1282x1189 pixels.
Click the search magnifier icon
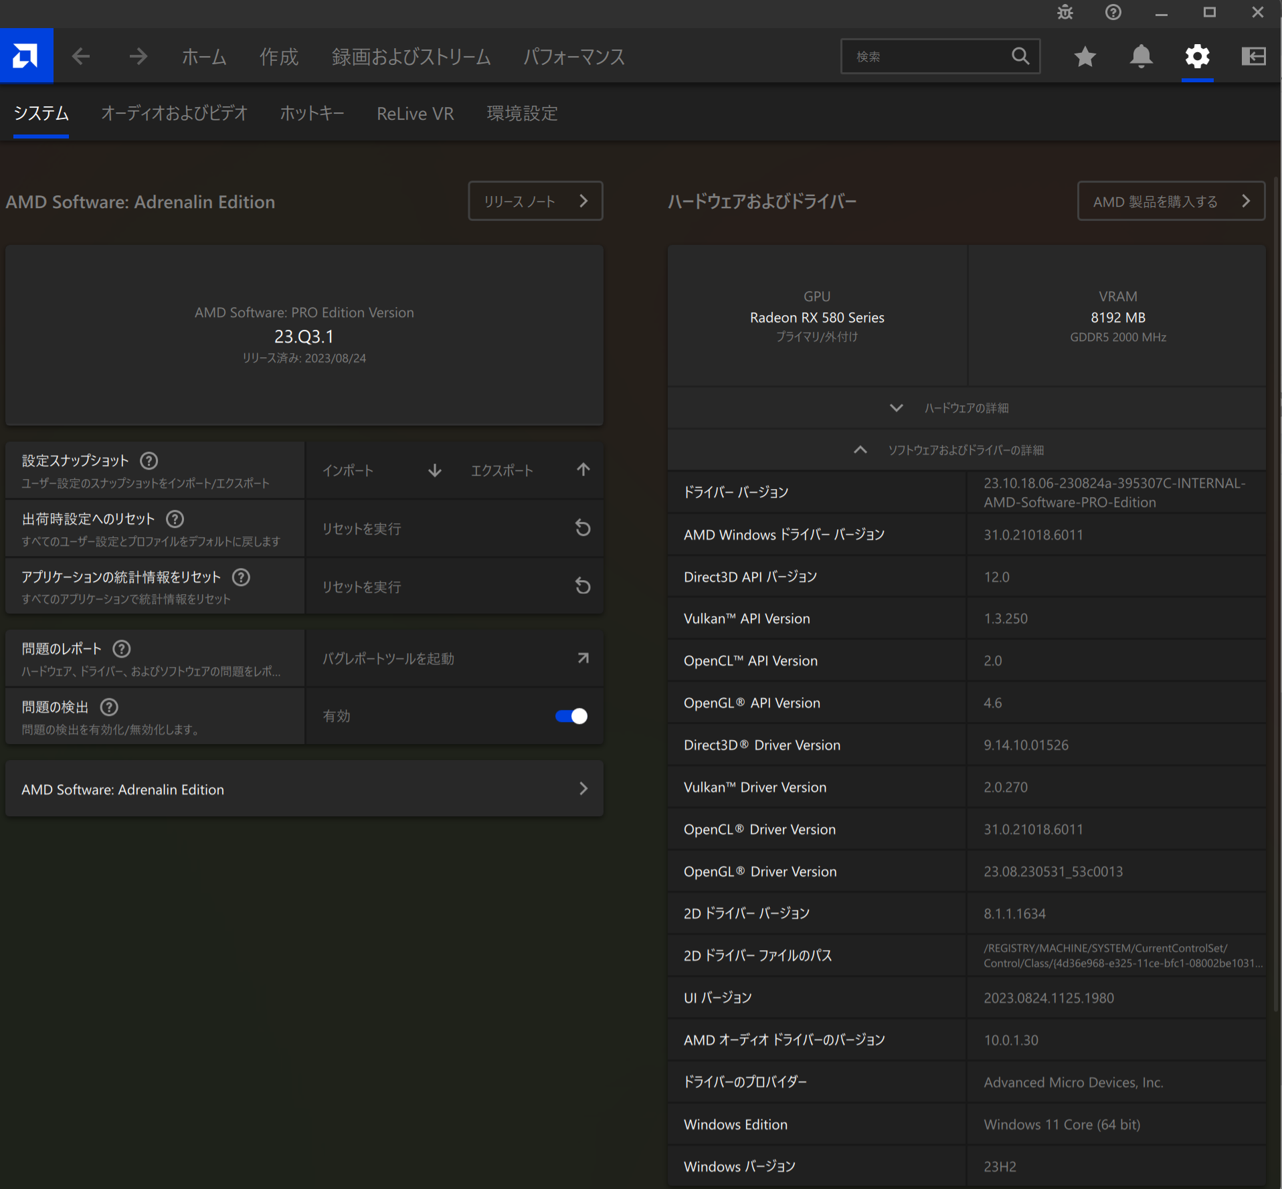[1020, 56]
